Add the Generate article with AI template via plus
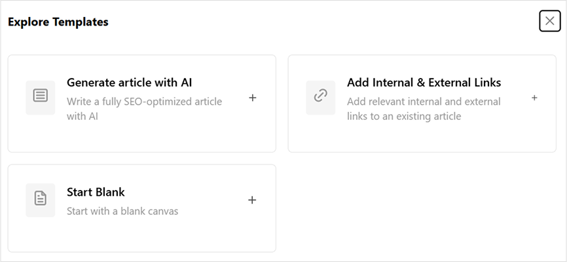Screen dimensions: 567x262 point(253,98)
